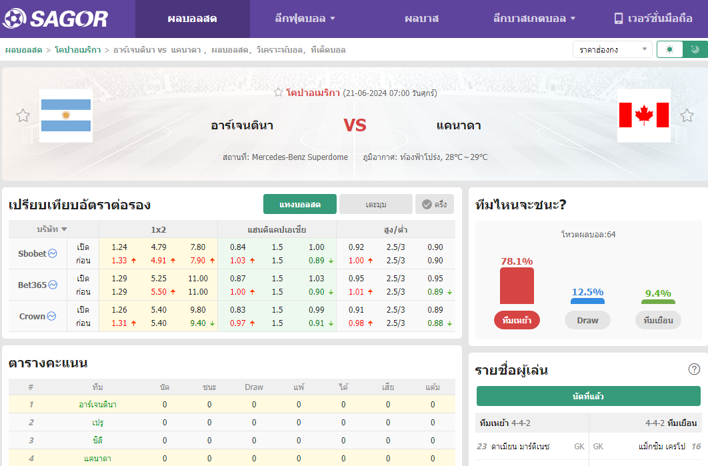
Task: Select the เตะมุม corners tab
Action: [376, 204]
